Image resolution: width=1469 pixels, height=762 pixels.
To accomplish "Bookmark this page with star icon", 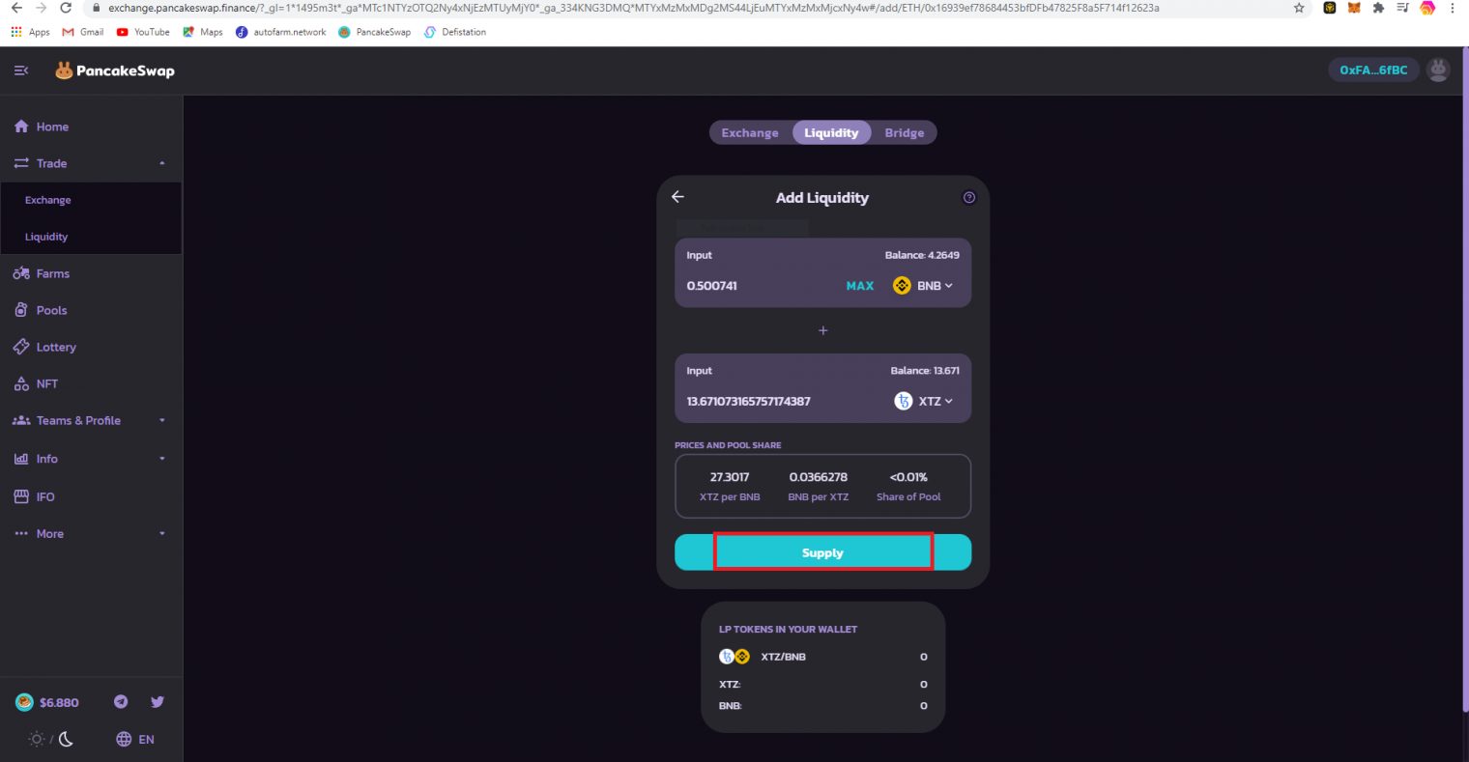I will [x=1299, y=8].
